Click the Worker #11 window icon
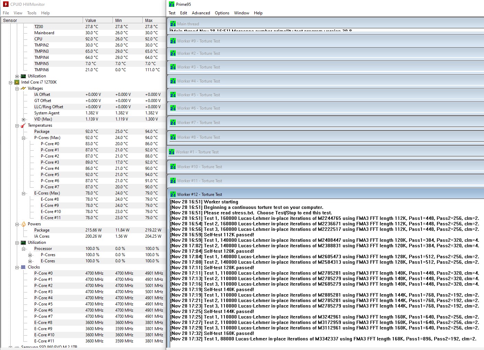This screenshot has width=484, height=350. (x=173, y=181)
